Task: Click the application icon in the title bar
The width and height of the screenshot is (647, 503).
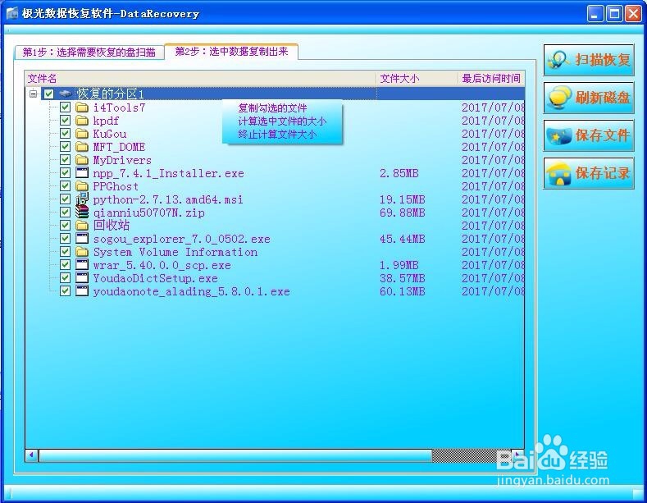Action: (x=13, y=13)
